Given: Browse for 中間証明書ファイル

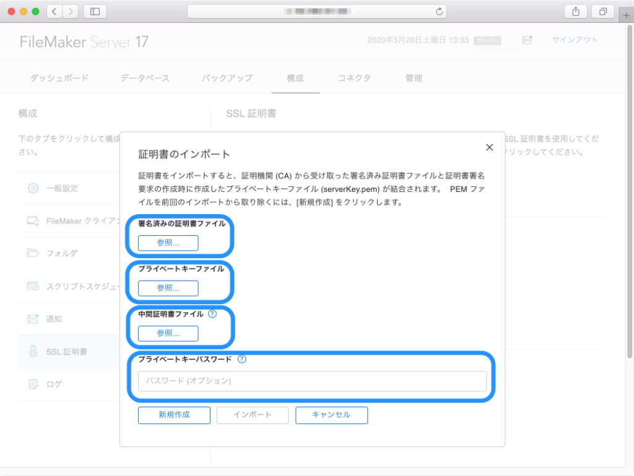Looking at the screenshot, I should (x=168, y=334).
